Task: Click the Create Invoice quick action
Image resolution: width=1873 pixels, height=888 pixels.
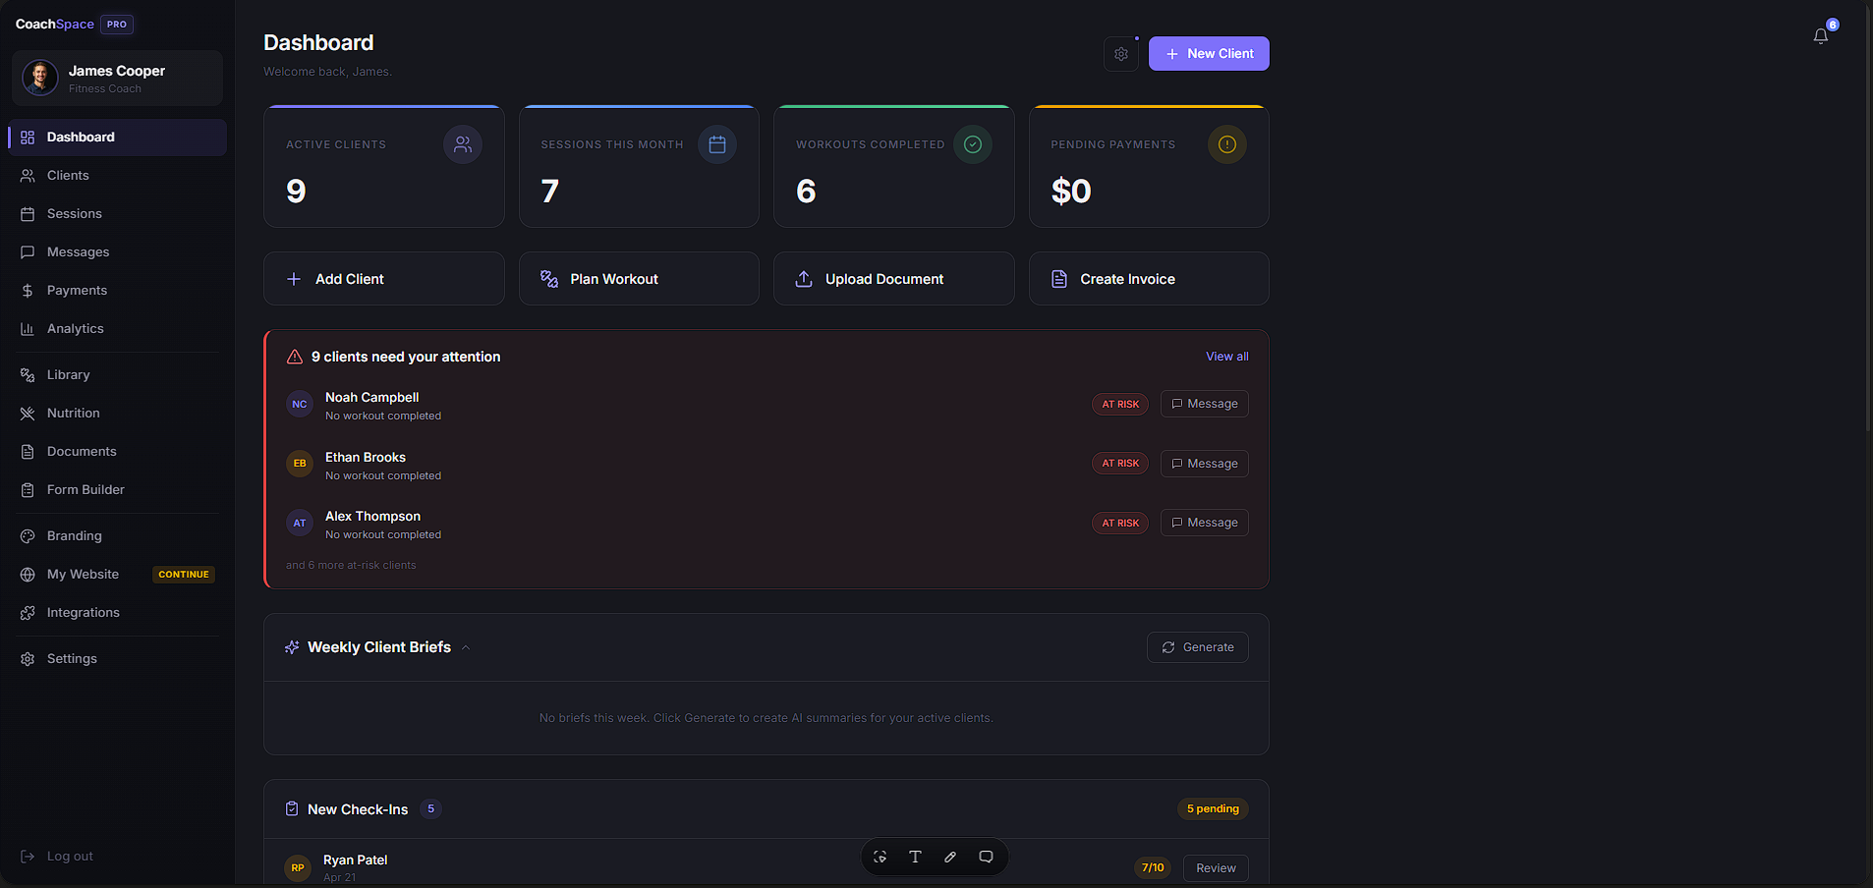Action: click(1149, 279)
